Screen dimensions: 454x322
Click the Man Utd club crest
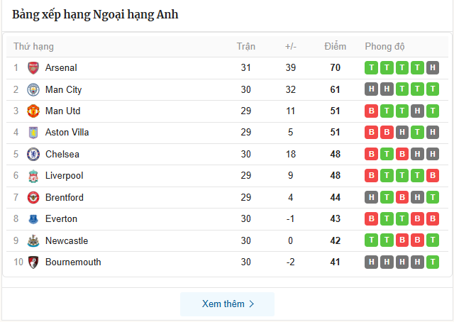(33, 111)
